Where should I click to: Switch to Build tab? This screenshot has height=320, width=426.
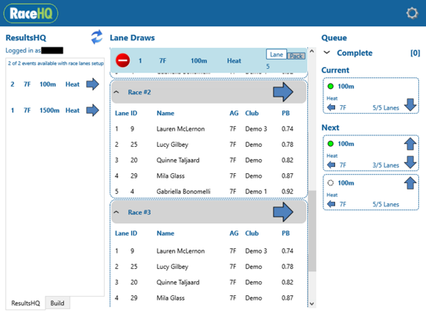pos(57,303)
